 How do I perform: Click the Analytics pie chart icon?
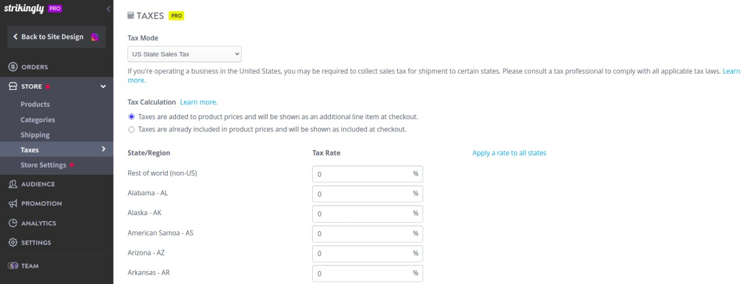12,223
